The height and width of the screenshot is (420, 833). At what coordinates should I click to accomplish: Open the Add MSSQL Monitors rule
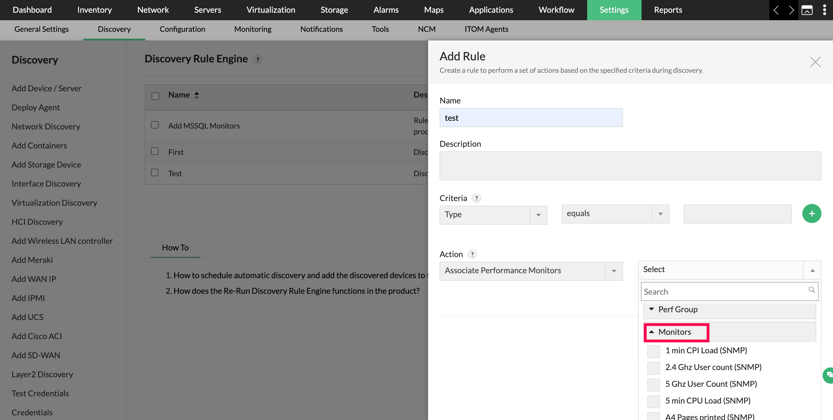point(204,126)
